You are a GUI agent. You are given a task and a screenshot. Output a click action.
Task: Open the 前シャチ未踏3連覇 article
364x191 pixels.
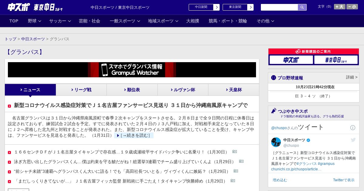[x=122, y=171]
